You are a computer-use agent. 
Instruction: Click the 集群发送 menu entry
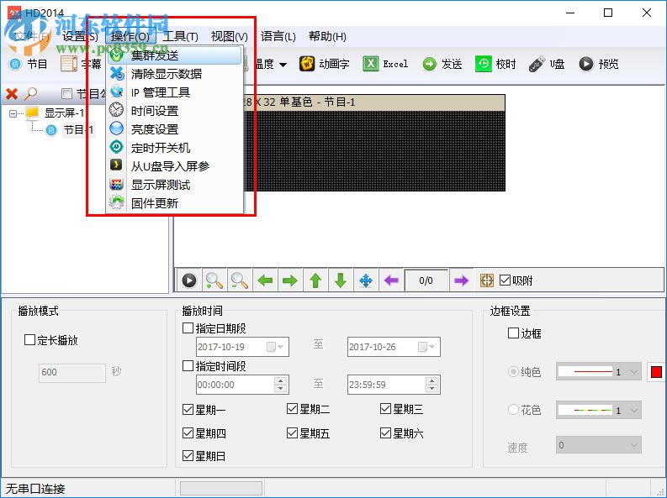coord(174,55)
